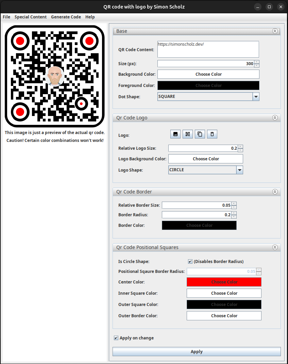Image resolution: width=288 pixels, height=364 pixels.
Task: Open the Dot Shape dropdown
Action: click(256, 97)
